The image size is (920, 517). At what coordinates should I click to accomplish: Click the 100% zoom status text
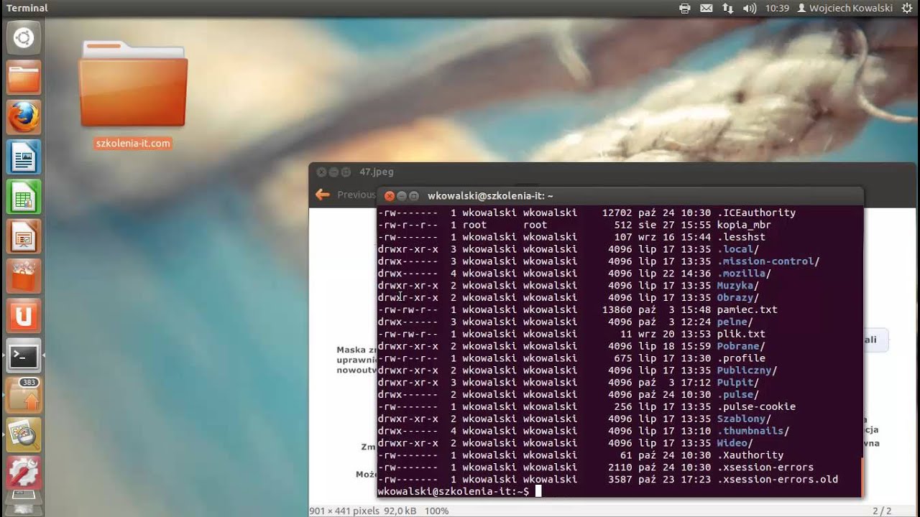(x=436, y=511)
